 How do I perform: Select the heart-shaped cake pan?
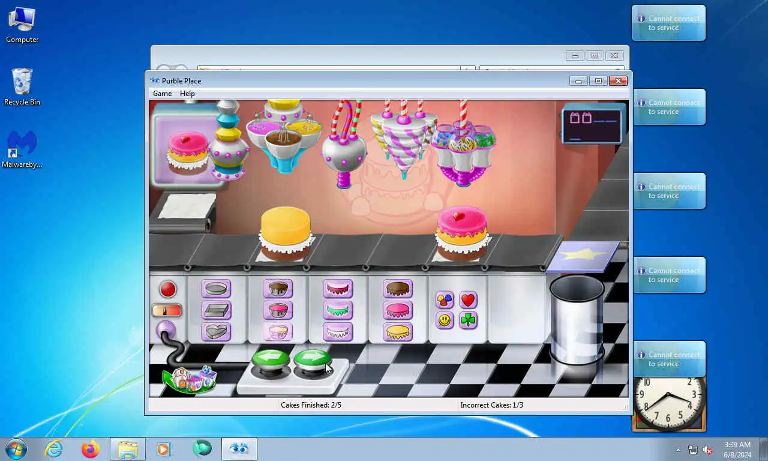[x=216, y=331]
